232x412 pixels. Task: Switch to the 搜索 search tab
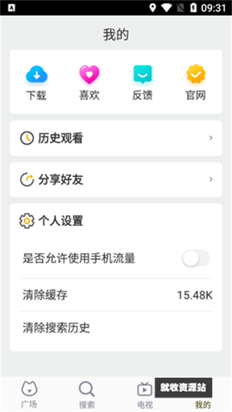click(x=87, y=394)
